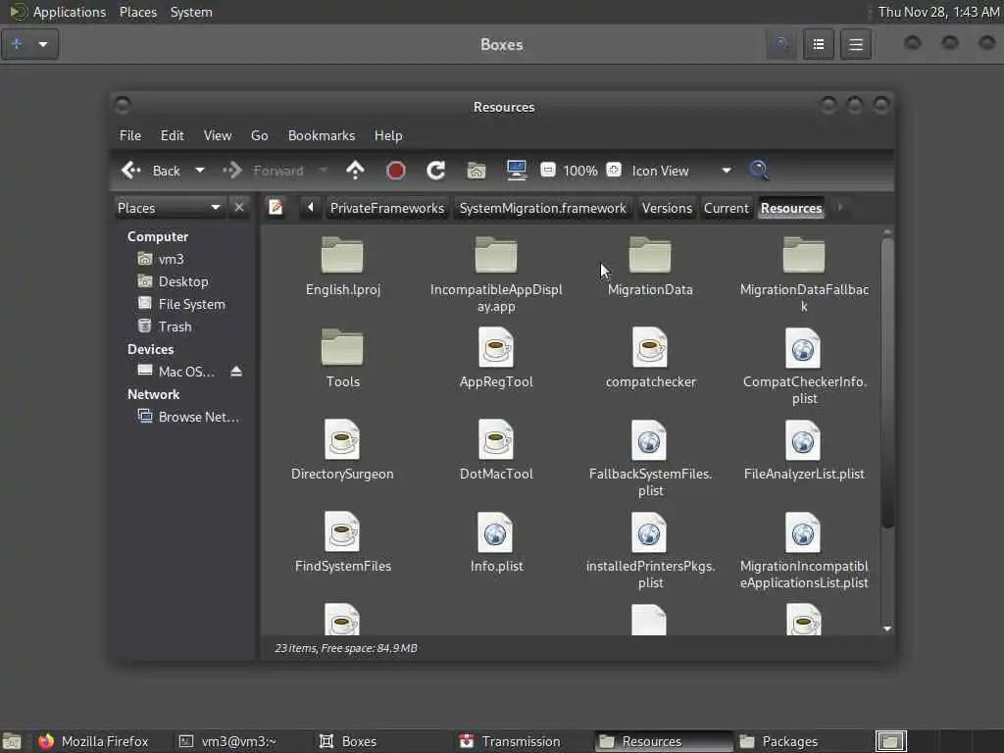Select the DirectorySurgeon file
The height and width of the screenshot is (753, 1004).
(x=342, y=451)
